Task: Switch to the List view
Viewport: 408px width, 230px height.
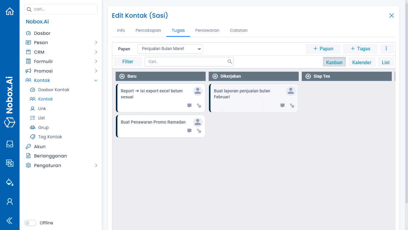Action: tap(385, 62)
